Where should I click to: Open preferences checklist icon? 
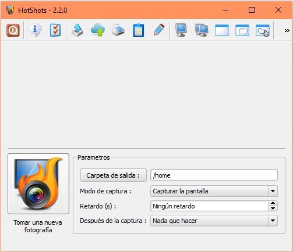pos(55,30)
